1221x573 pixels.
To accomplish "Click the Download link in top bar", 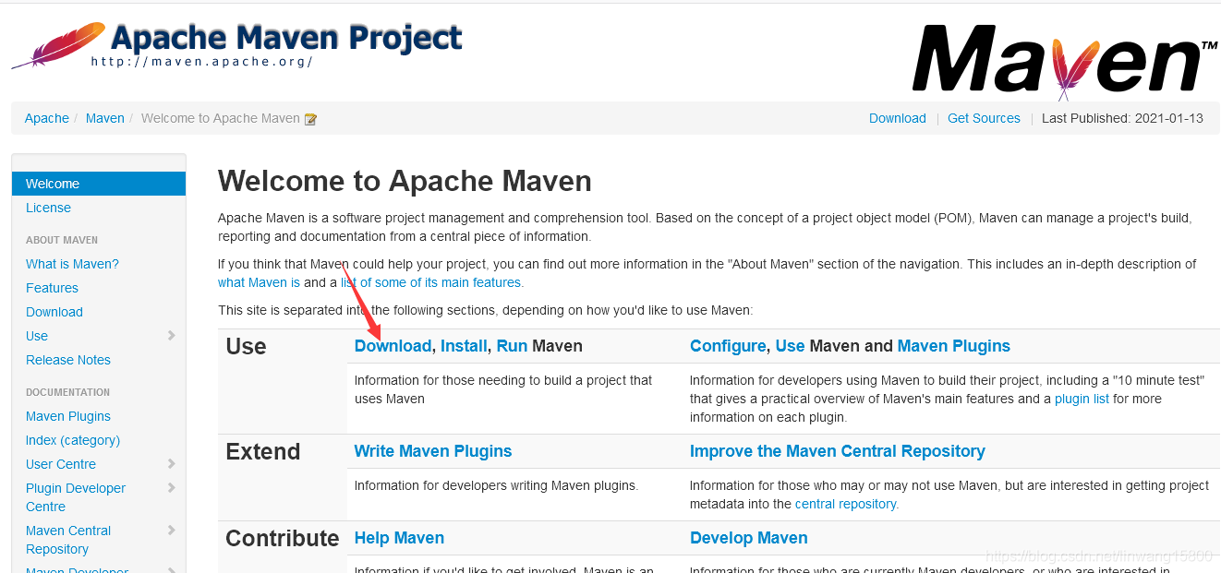I will (x=898, y=118).
